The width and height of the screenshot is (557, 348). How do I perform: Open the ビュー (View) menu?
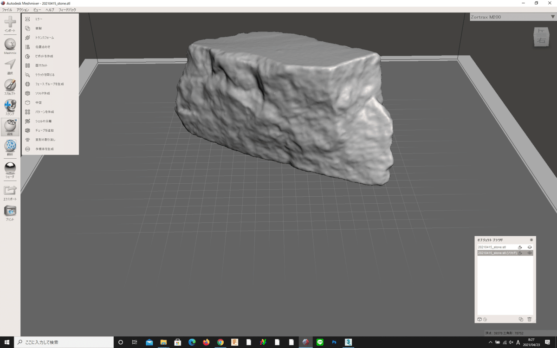coord(37,10)
